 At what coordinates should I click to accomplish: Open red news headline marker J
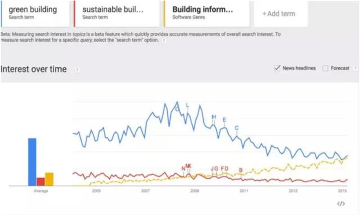(212, 168)
